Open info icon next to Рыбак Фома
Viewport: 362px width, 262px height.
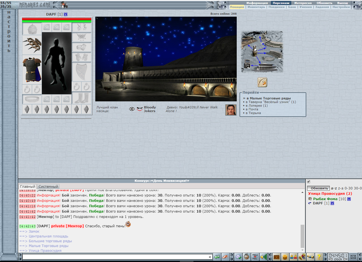[x=349, y=199]
